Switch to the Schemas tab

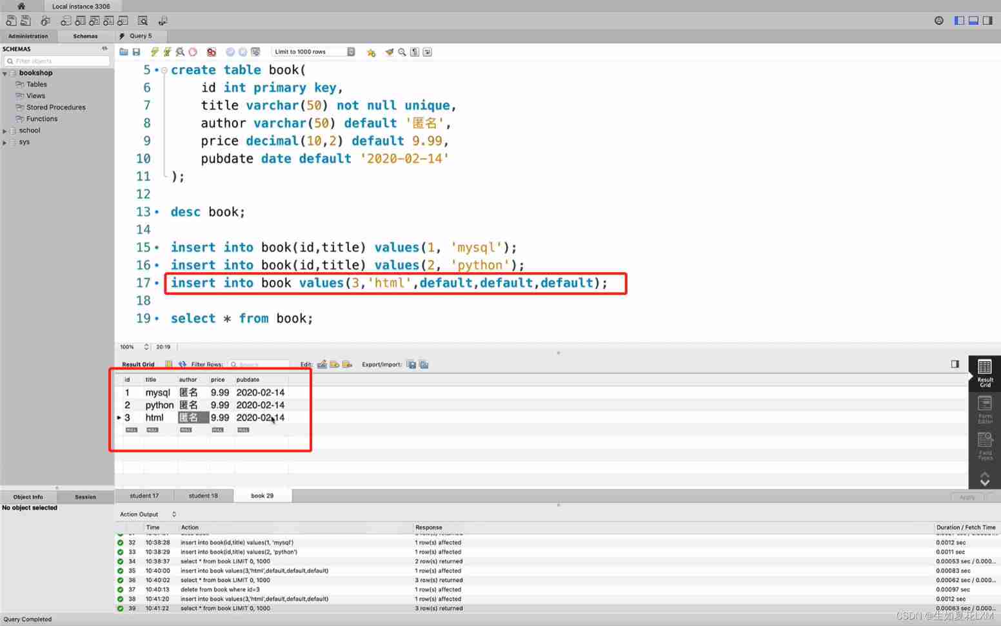point(85,36)
